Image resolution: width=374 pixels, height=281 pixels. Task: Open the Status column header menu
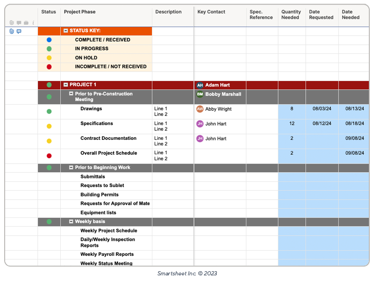pyautogui.click(x=49, y=12)
